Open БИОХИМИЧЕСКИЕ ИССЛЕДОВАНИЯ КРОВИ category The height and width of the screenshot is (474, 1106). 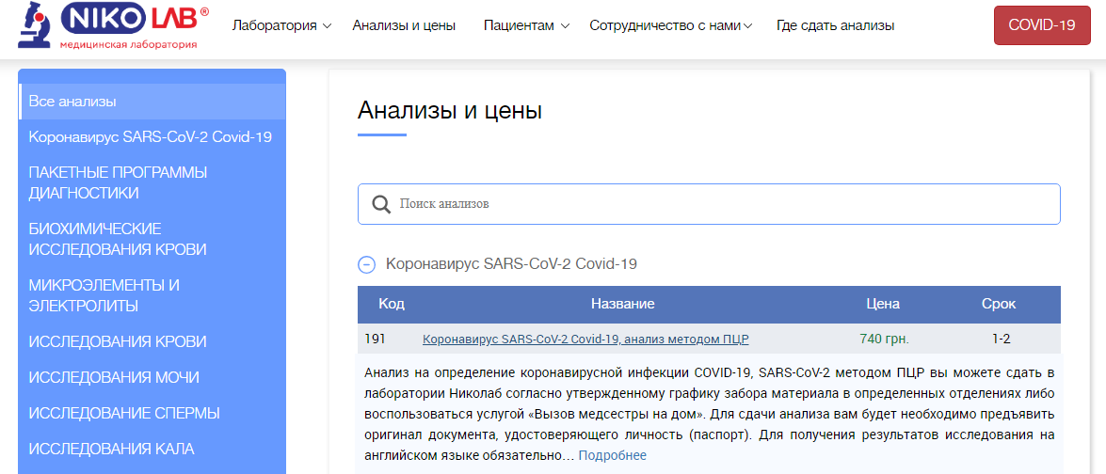click(x=118, y=240)
